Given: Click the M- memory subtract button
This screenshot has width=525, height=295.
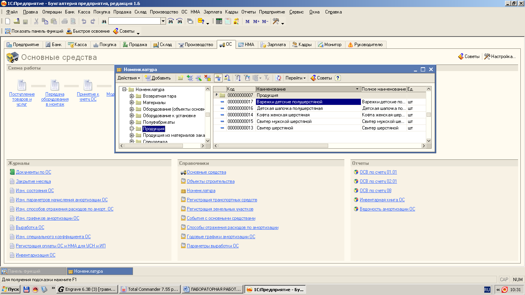Looking at the screenshot, I should (265, 22).
